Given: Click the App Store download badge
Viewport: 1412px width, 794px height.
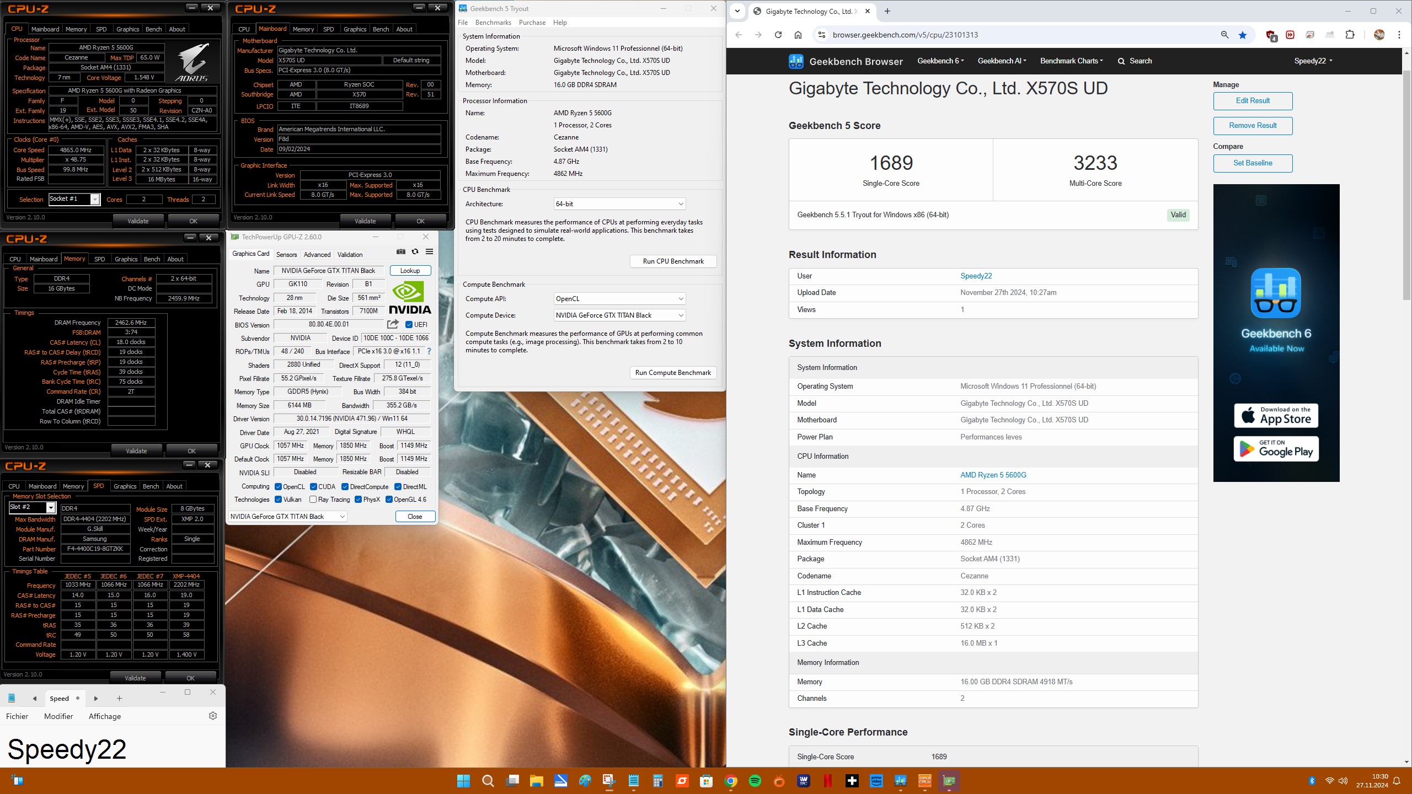Looking at the screenshot, I should (1276, 415).
